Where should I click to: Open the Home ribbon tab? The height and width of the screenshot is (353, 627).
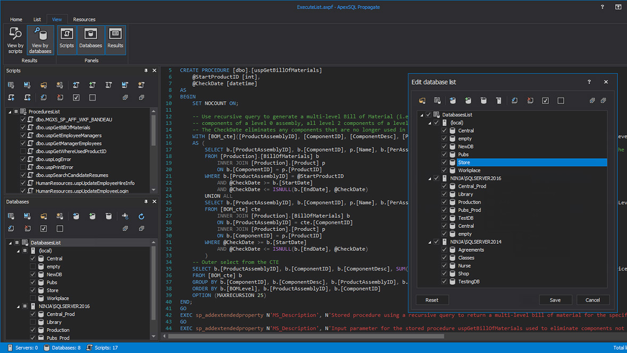(x=16, y=20)
